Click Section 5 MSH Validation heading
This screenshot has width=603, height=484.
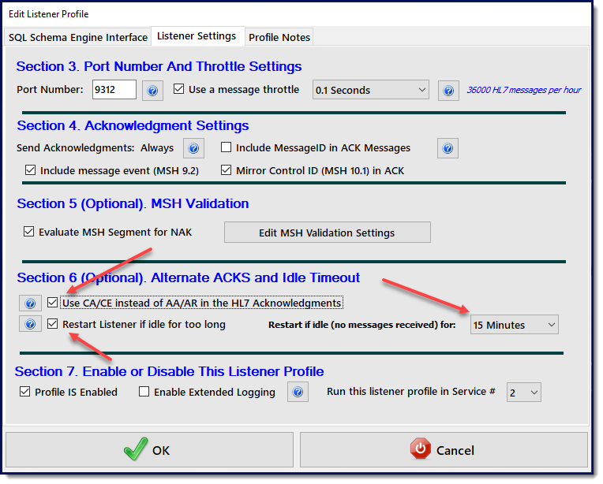click(133, 203)
